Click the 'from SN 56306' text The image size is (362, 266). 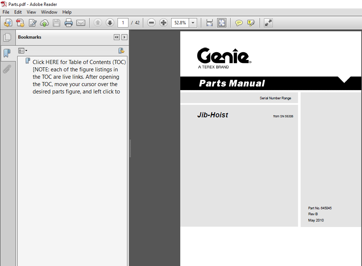click(x=283, y=116)
